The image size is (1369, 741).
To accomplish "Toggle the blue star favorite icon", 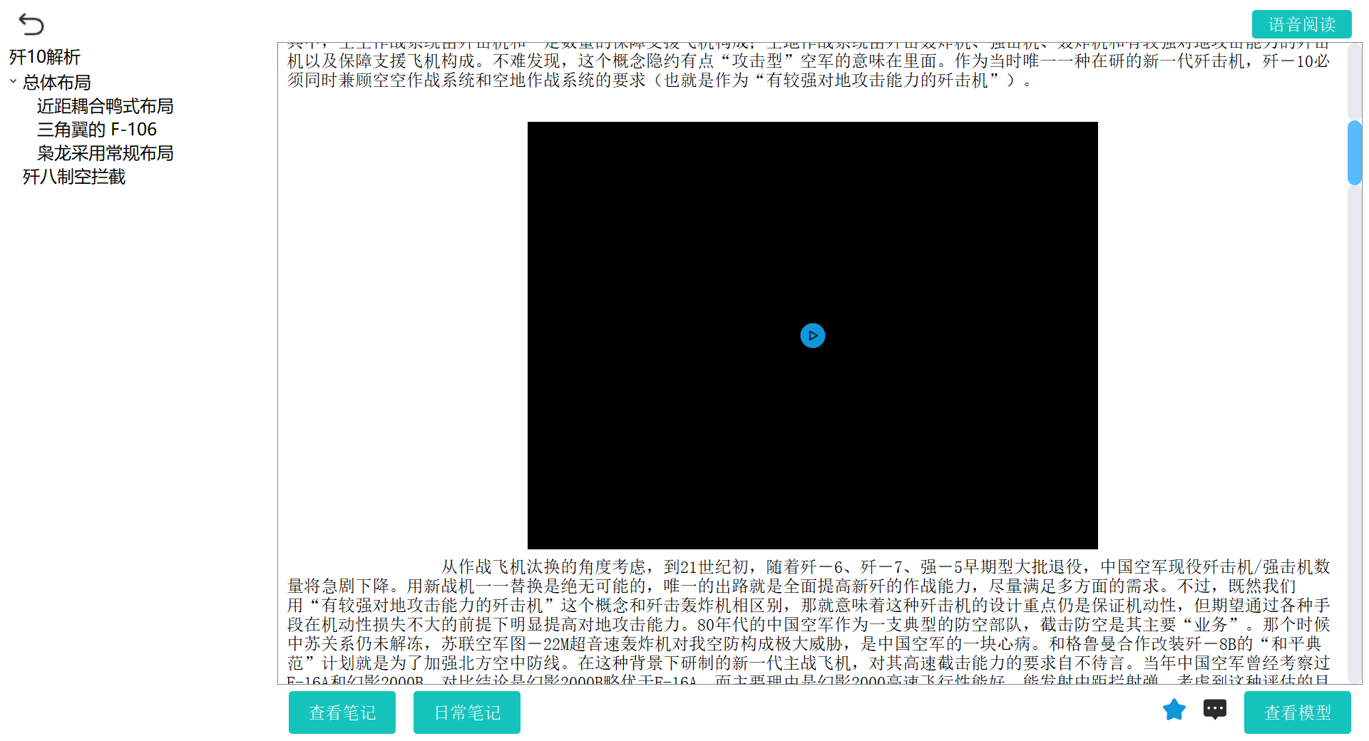I will coord(1174,710).
